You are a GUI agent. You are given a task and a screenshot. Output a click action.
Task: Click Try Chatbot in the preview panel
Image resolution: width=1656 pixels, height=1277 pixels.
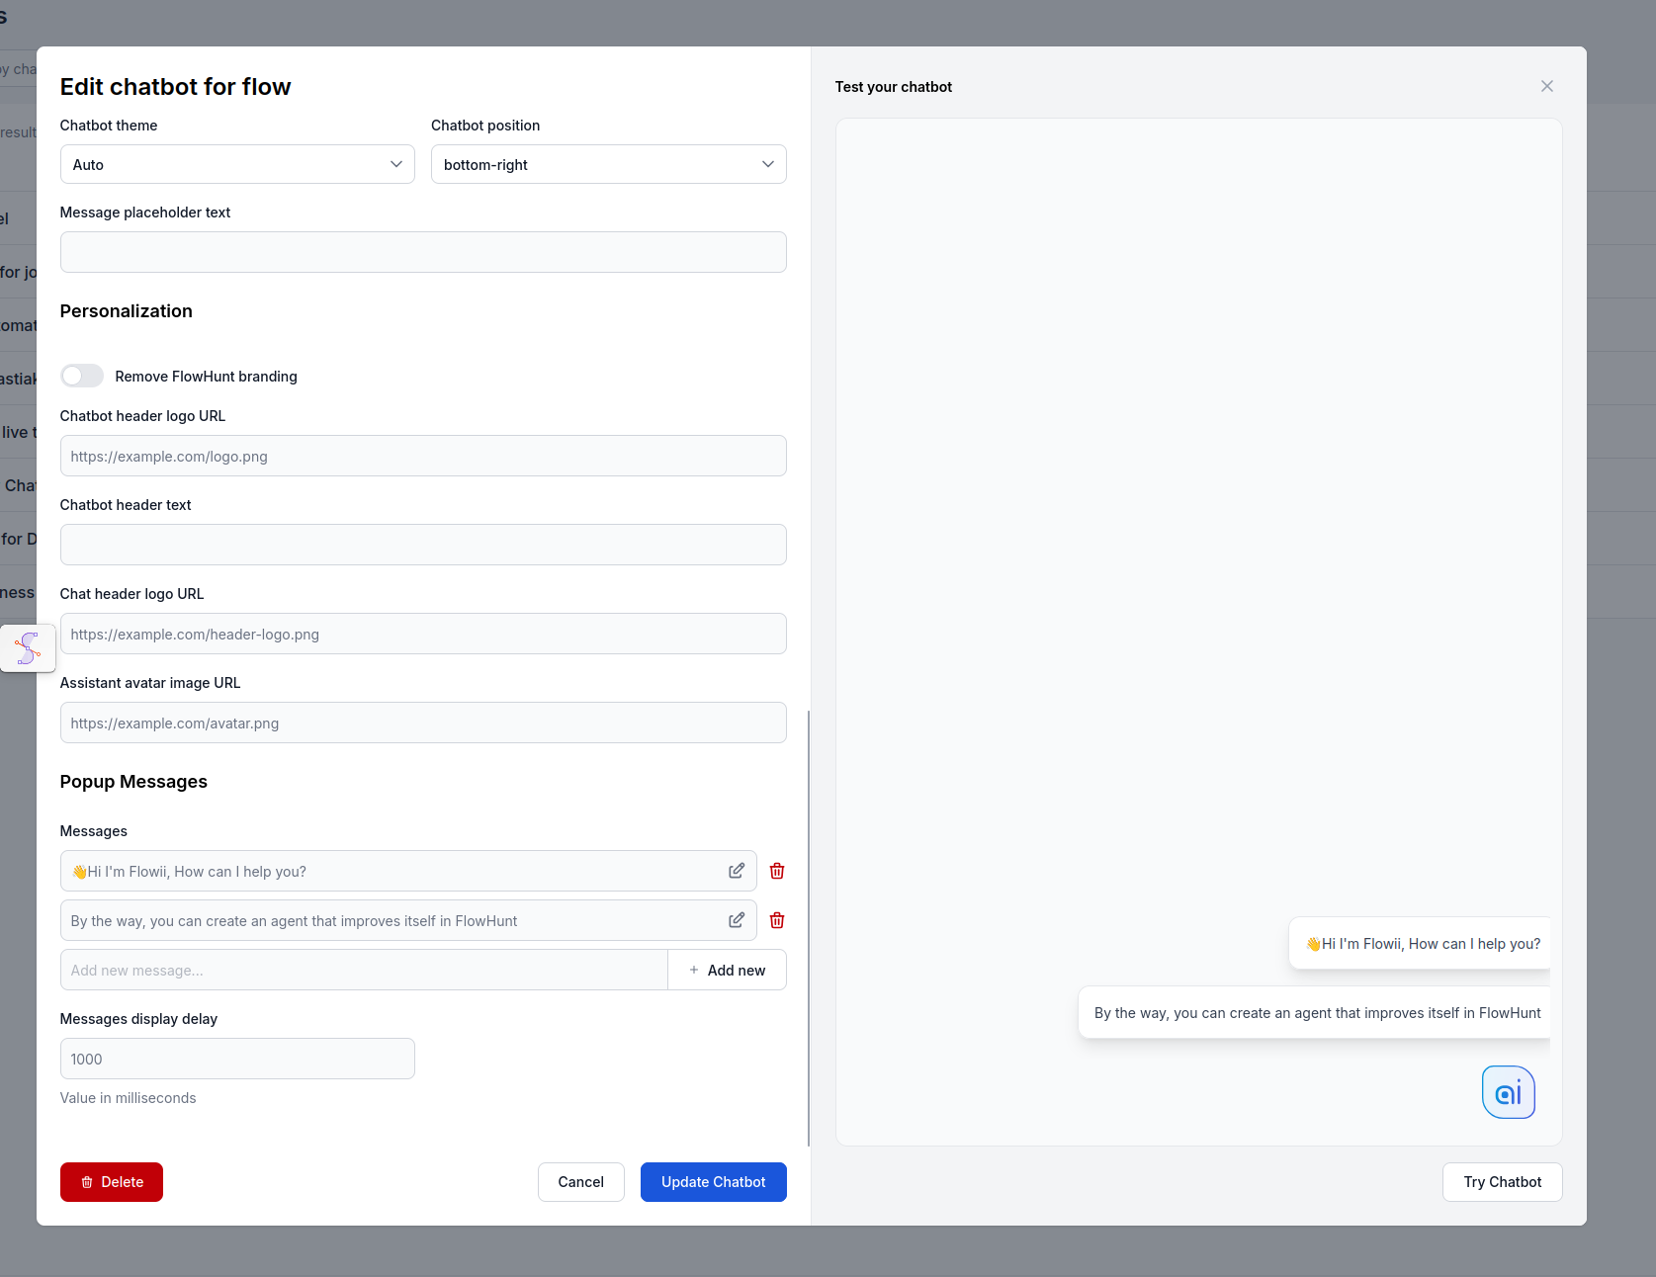pos(1502,1182)
